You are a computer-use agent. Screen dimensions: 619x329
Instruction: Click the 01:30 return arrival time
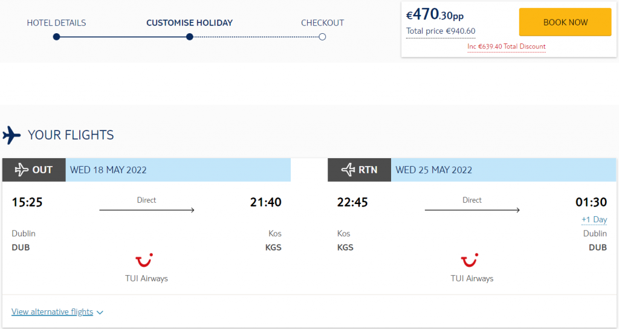click(x=591, y=202)
